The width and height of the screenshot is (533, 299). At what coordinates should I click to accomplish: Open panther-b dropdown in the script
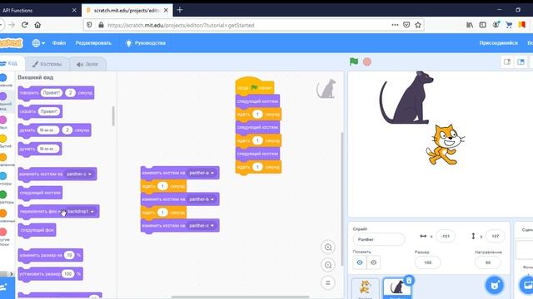(202, 199)
